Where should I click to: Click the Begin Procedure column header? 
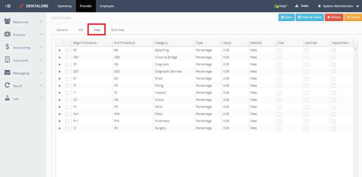point(85,43)
